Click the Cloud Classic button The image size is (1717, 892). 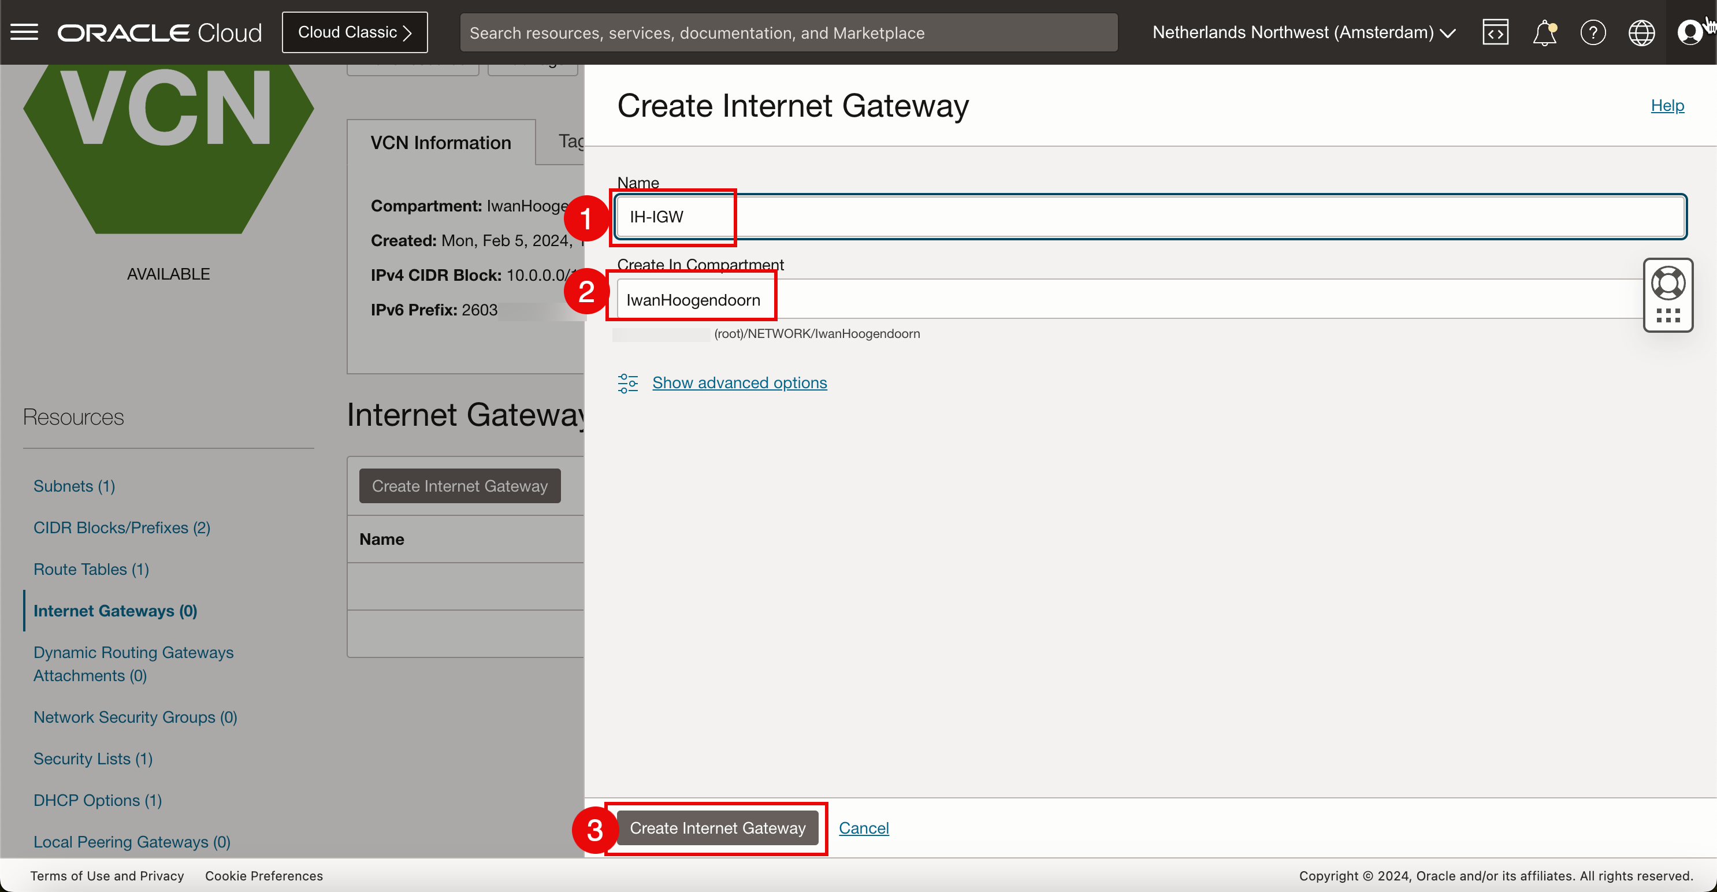coord(355,32)
